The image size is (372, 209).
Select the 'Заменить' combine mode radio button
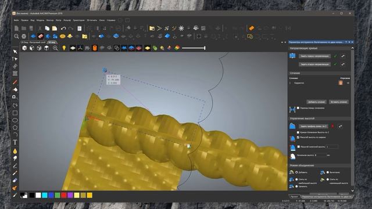tap(296, 186)
